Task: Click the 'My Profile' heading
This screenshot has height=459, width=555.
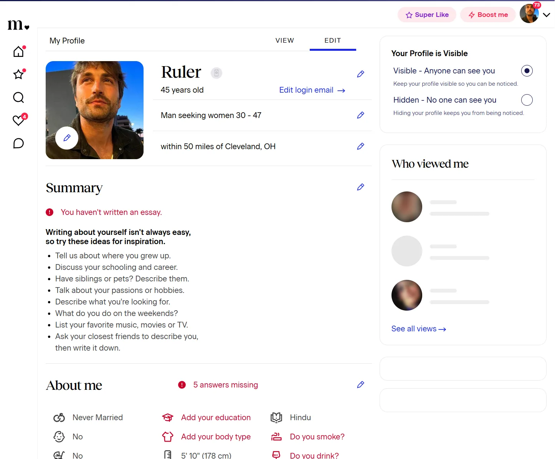Action: [x=67, y=41]
